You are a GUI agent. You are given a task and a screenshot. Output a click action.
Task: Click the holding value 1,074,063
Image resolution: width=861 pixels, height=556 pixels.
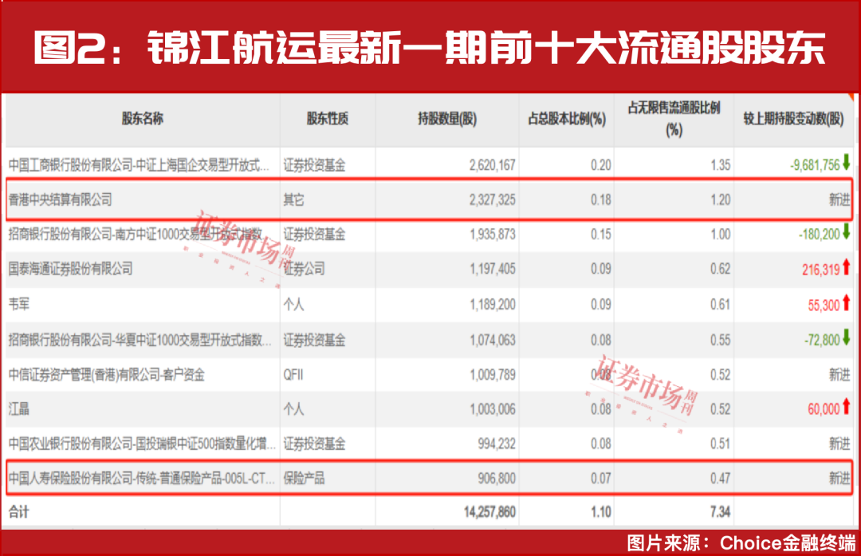493,340
